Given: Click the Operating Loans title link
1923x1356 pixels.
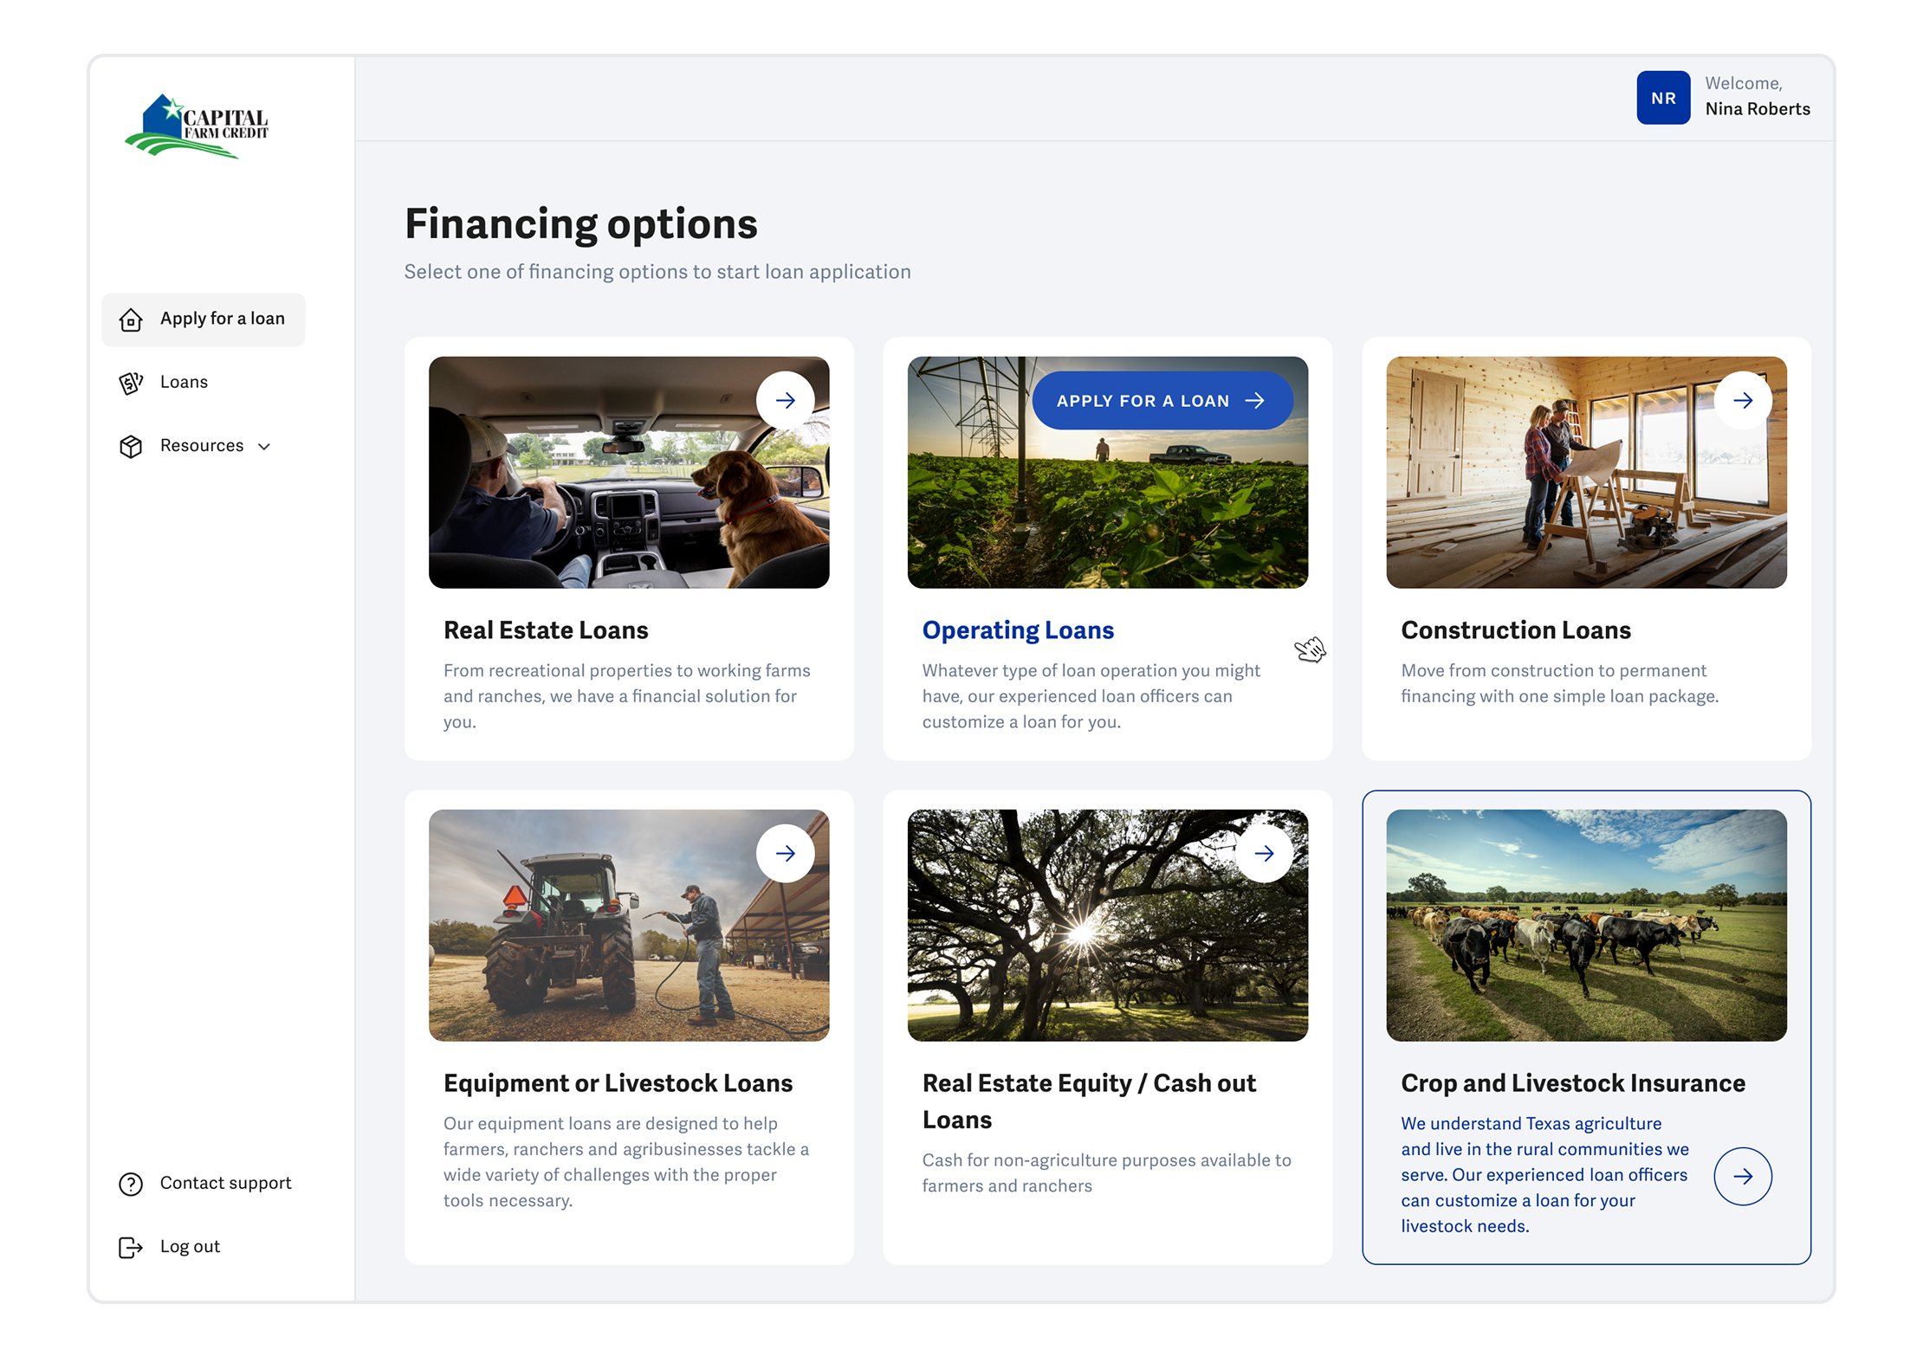Looking at the screenshot, I should point(1018,630).
